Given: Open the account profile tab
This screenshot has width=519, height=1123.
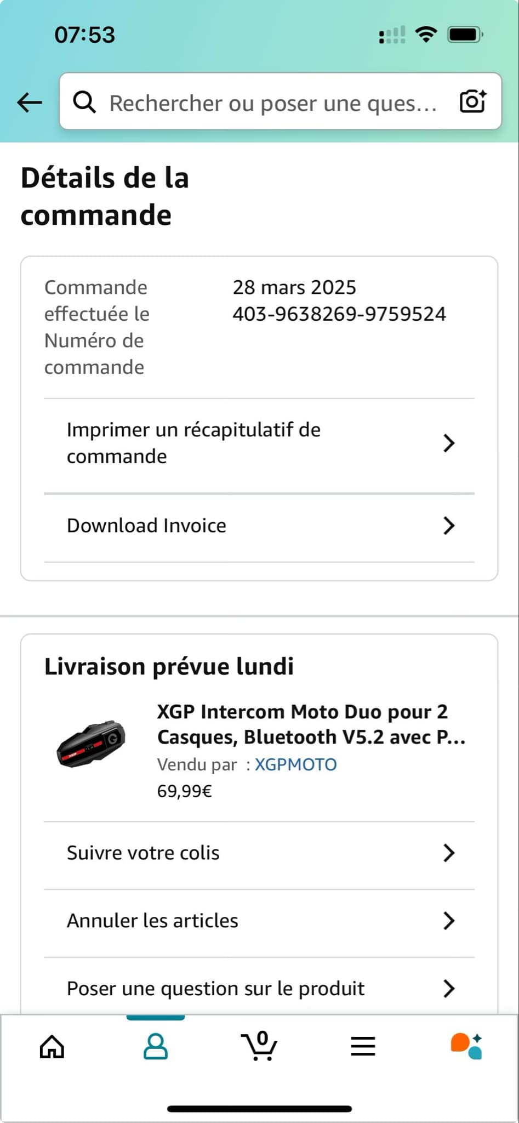Looking at the screenshot, I should (156, 1046).
